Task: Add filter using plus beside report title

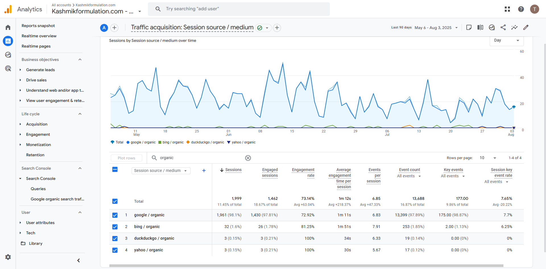Action: pyautogui.click(x=277, y=28)
